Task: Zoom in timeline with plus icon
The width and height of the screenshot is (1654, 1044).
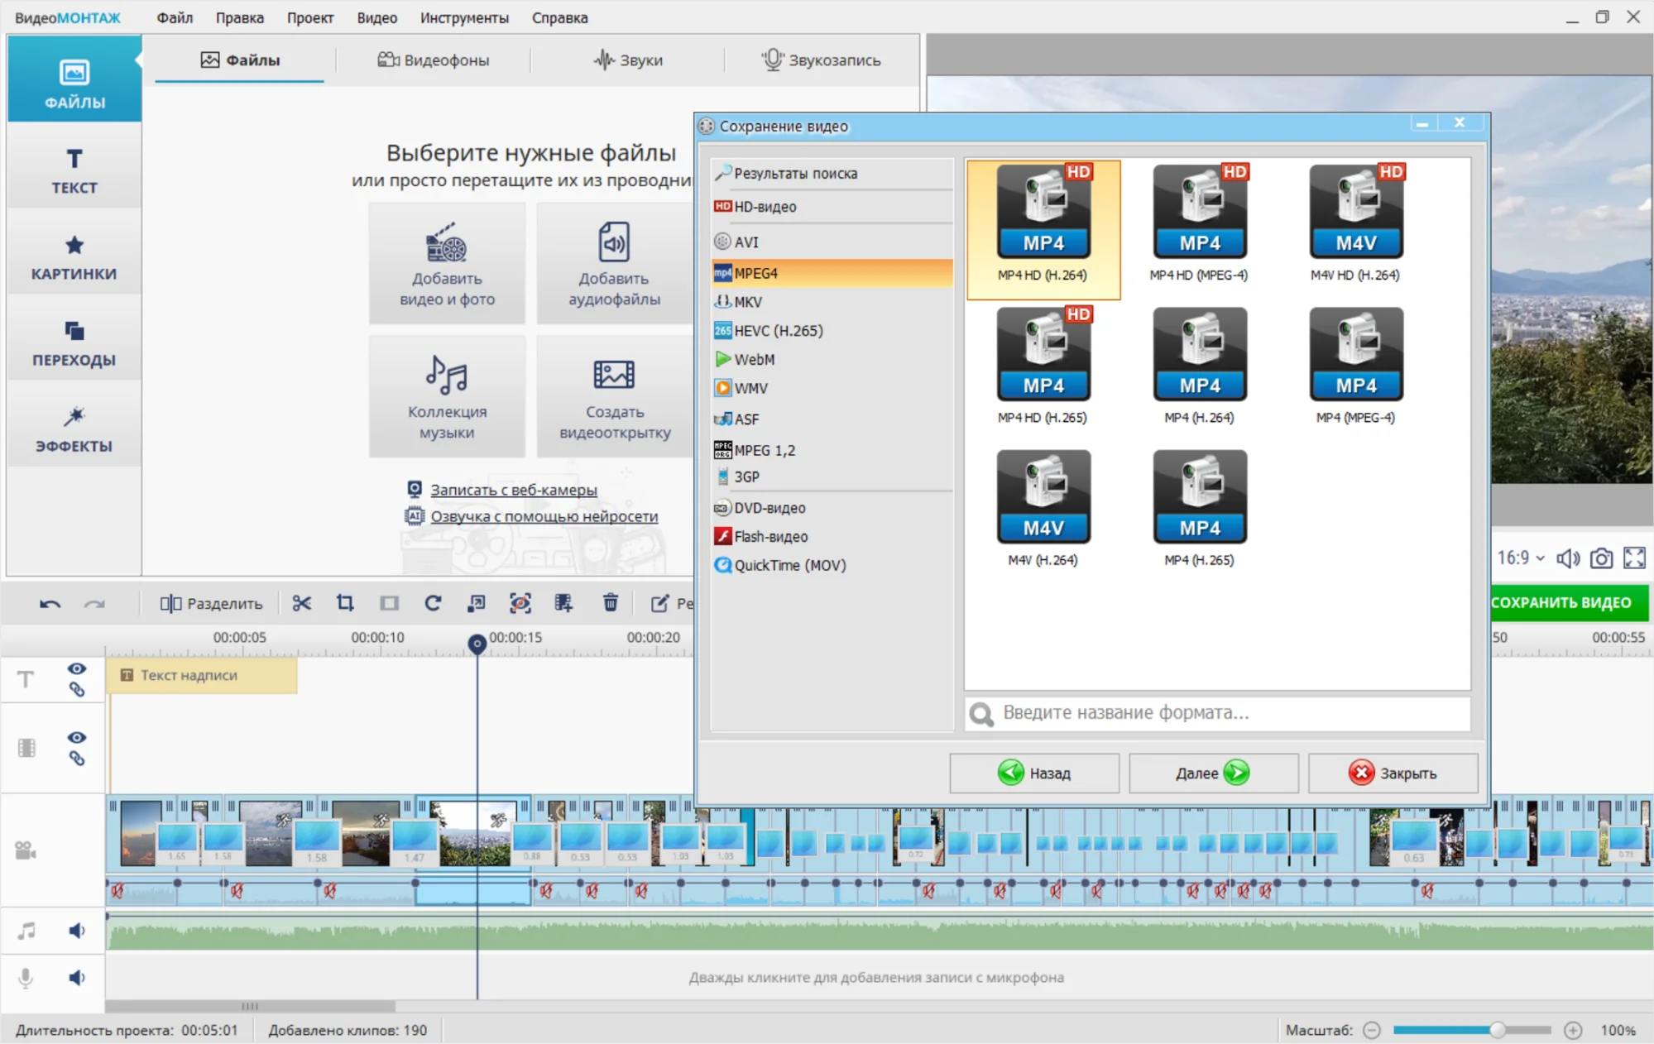Action: (x=1573, y=1030)
